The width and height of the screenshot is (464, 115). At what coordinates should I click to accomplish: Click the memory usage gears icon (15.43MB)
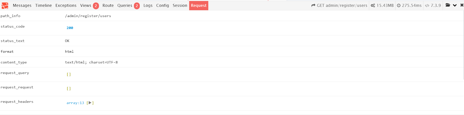pos(373,5)
